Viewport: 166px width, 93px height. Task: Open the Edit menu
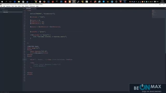[x=4, y=6]
